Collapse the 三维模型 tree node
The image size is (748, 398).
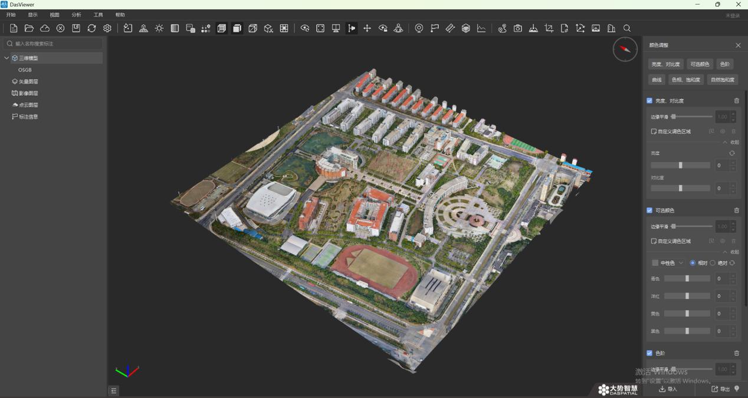[6, 58]
